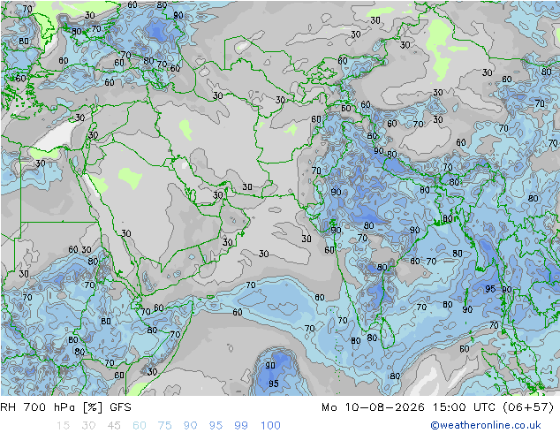This screenshot has width=560, height=433.
Task: Click the 45 value in the color legend
Action: [x=114, y=426]
